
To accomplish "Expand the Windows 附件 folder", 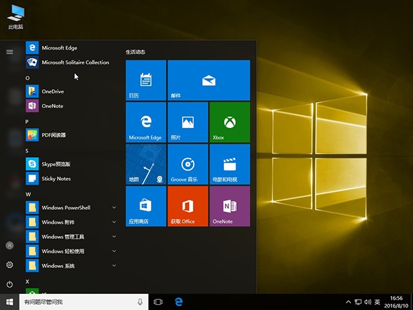I will (x=71, y=222).
